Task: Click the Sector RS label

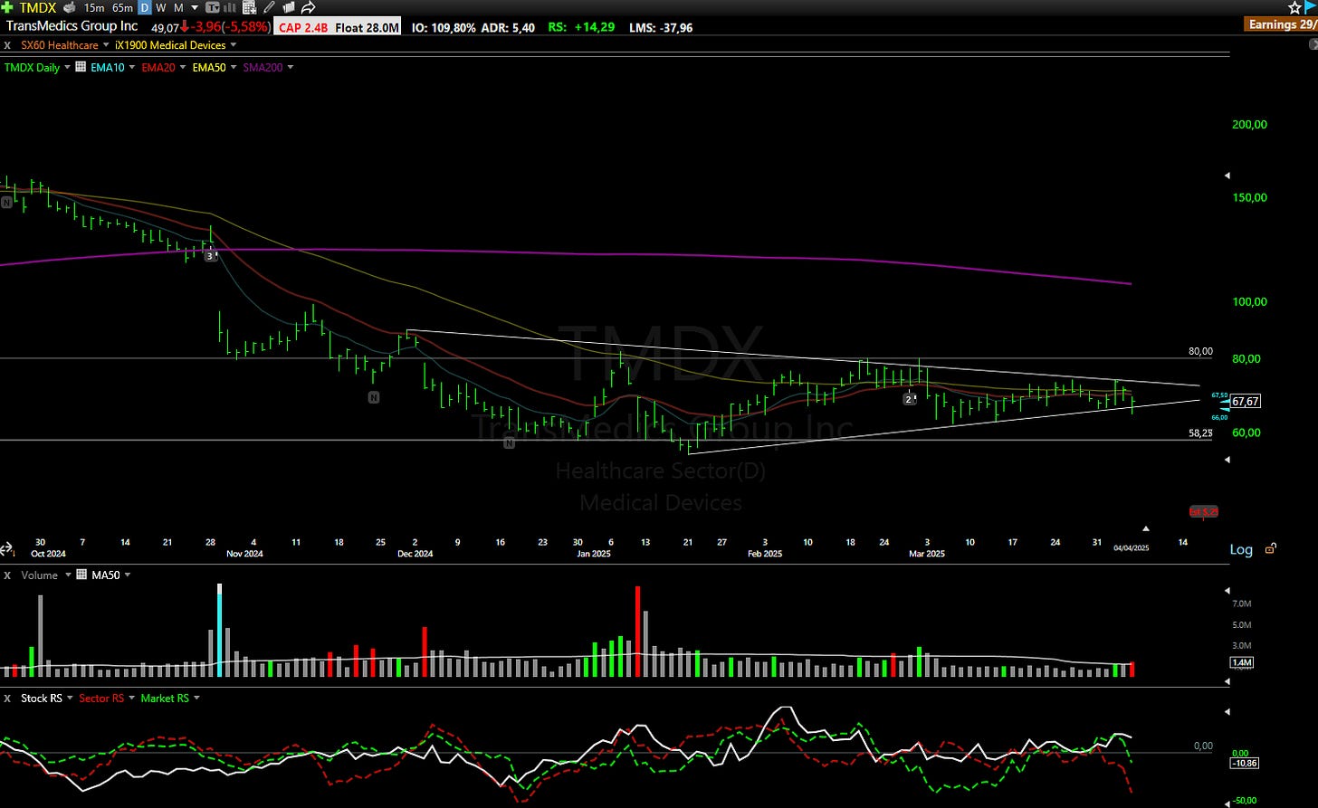Action: pos(101,699)
